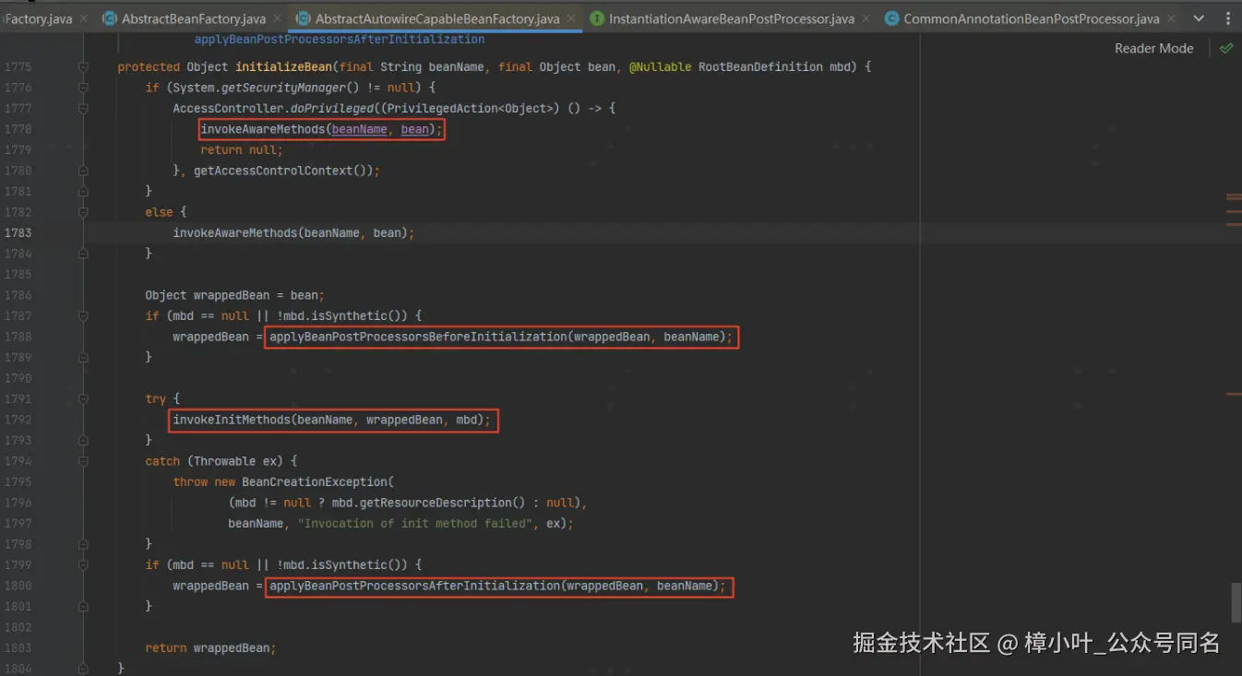The image size is (1242, 676).
Task: Click BeanCreationException on line 1795
Action: point(315,481)
